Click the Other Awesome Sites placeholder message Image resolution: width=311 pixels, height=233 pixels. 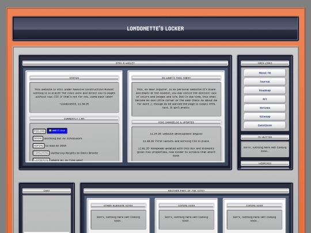pyautogui.click(x=118, y=219)
